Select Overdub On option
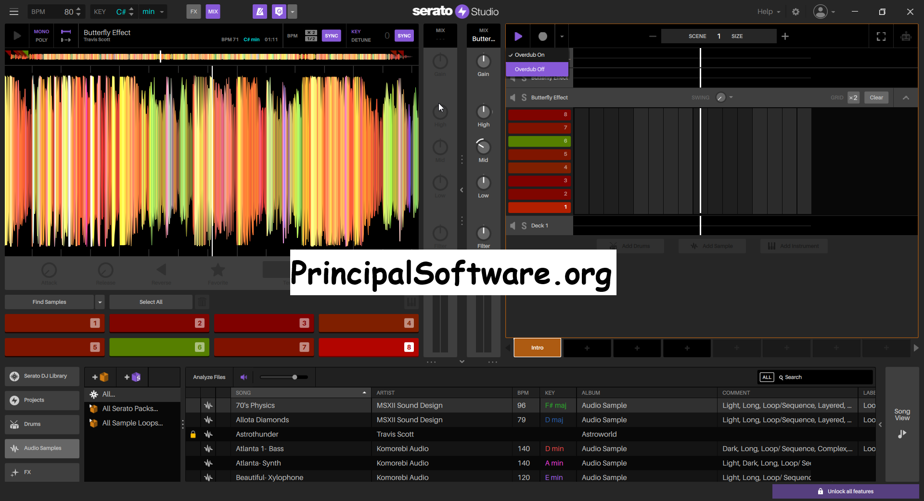The width and height of the screenshot is (924, 501). pyautogui.click(x=537, y=55)
